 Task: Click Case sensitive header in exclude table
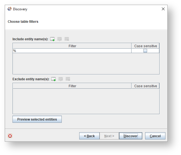click(x=145, y=86)
